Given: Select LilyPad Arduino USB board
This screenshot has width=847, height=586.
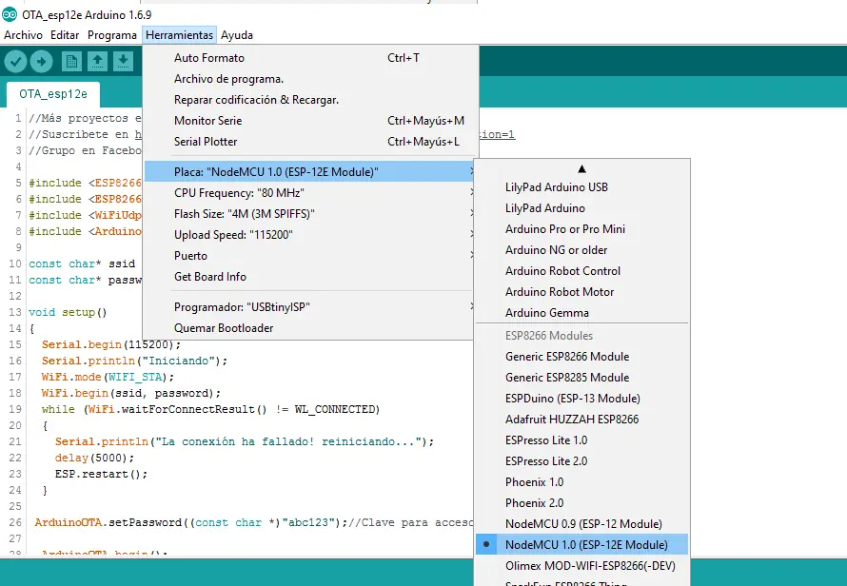Looking at the screenshot, I should (x=581, y=186).
